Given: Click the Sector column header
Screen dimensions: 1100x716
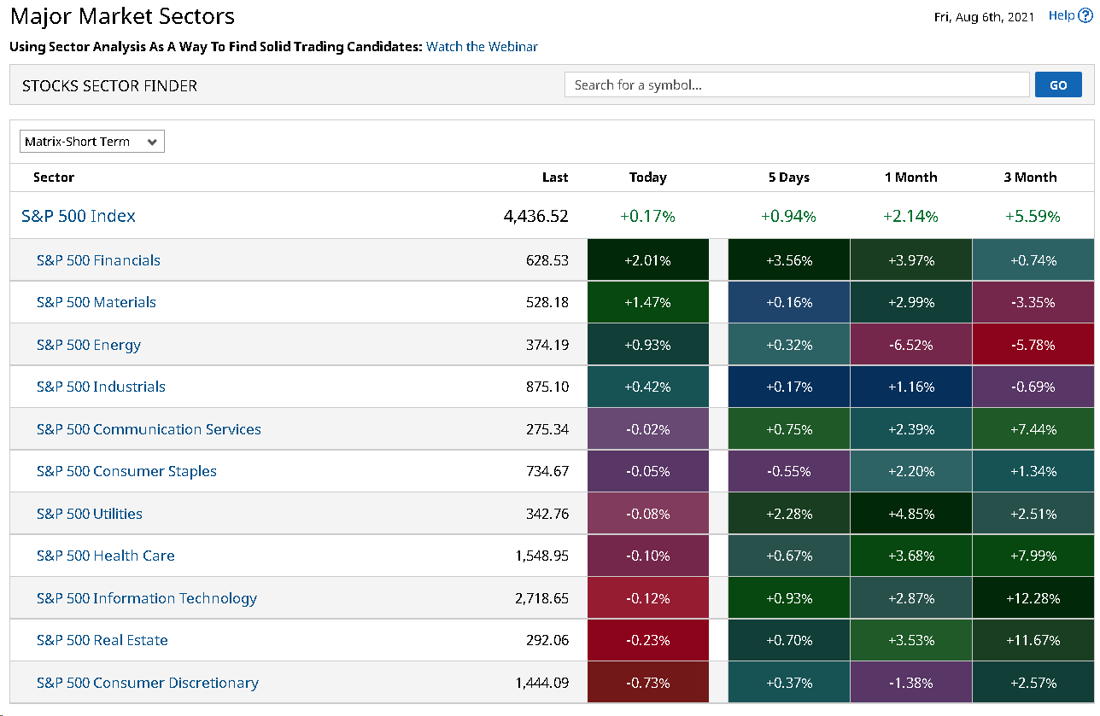Looking at the screenshot, I should click(x=54, y=178).
